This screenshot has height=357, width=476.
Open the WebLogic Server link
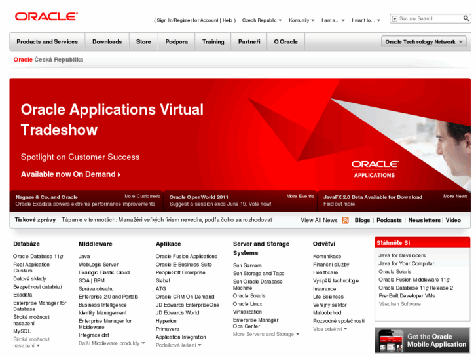tap(98, 265)
